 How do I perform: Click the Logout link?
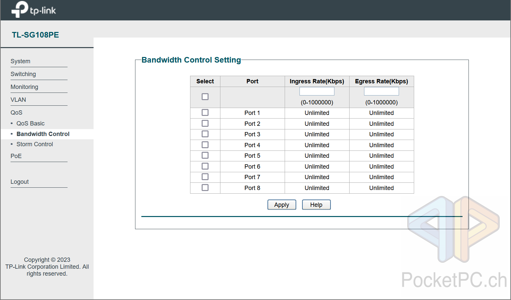pyautogui.click(x=19, y=182)
